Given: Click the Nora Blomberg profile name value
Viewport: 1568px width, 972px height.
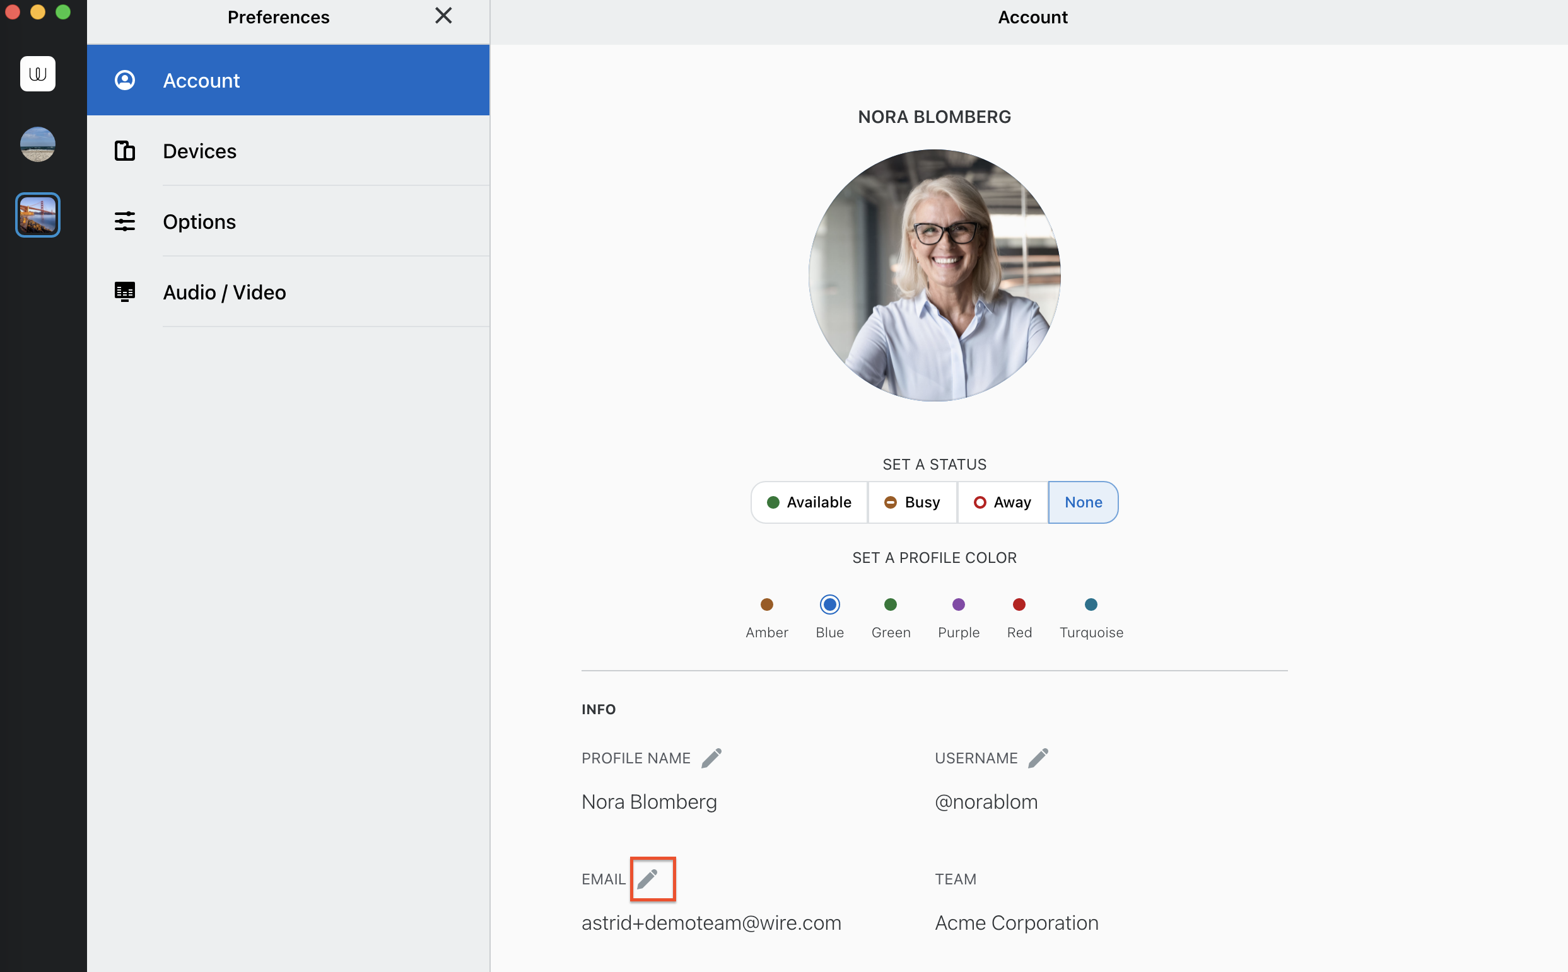Looking at the screenshot, I should point(649,802).
